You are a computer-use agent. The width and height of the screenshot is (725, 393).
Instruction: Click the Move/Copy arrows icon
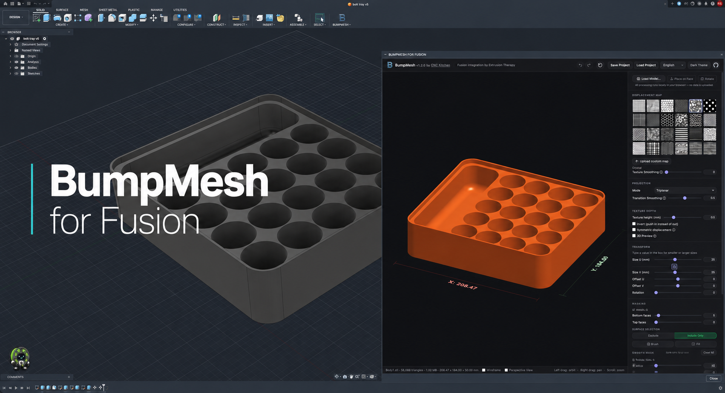[x=153, y=18]
